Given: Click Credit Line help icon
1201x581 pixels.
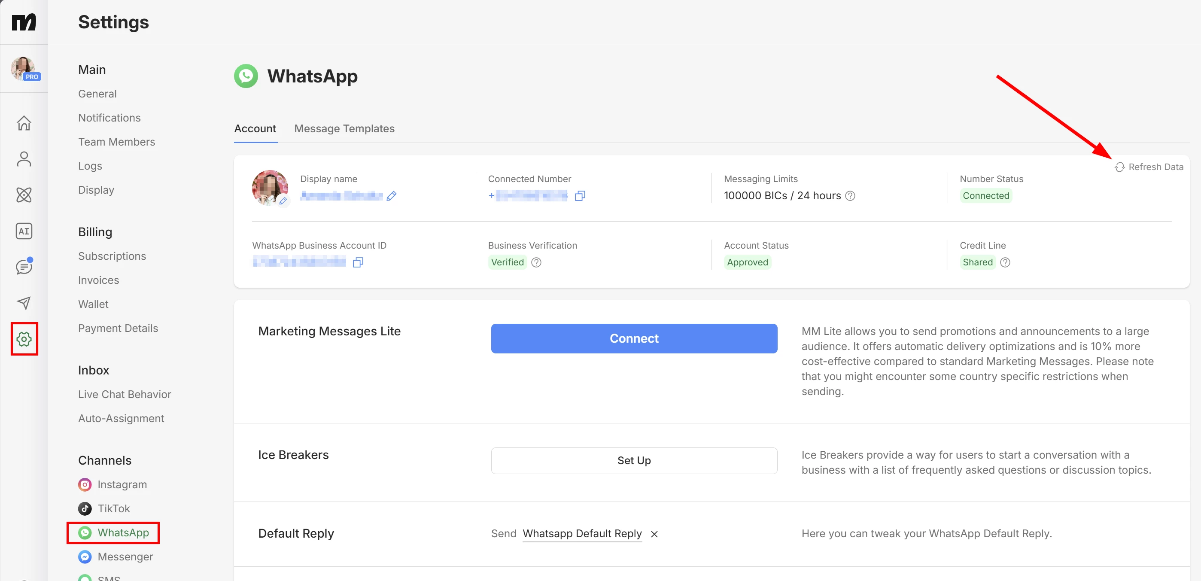Looking at the screenshot, I should (x=1005, y=262).
